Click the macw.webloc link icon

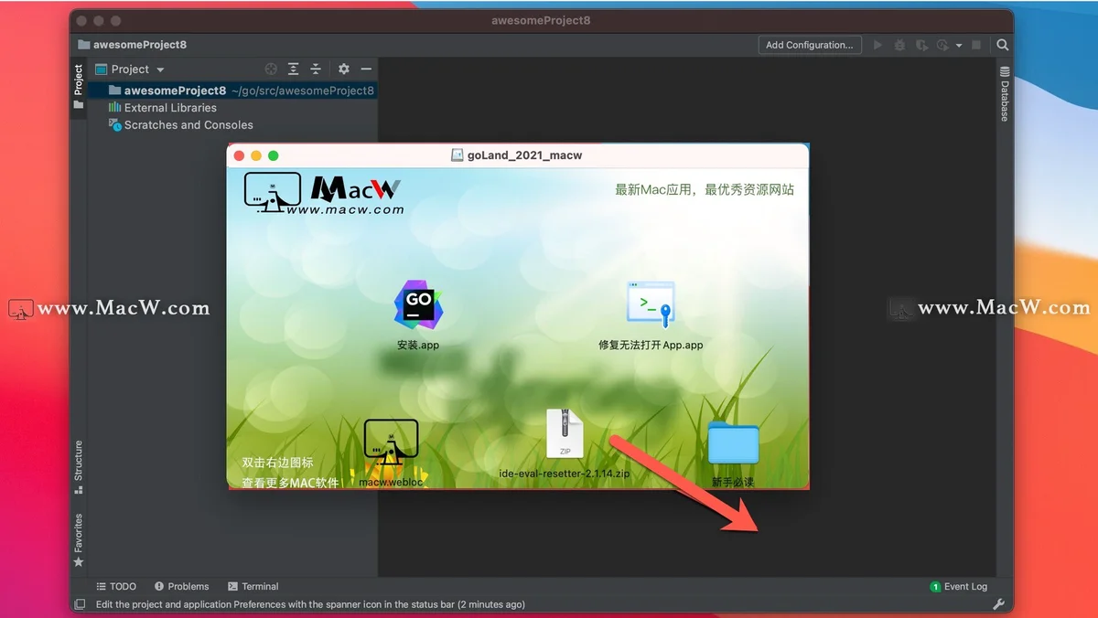click(x=391, y=444)
